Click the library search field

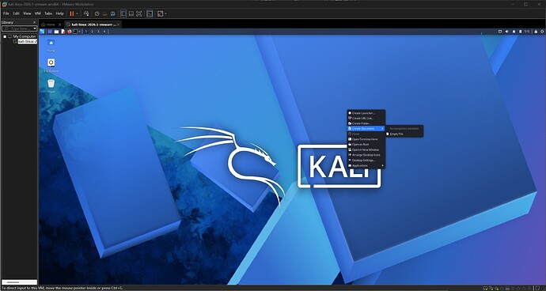pyautogui.click(x=18, y=28)
